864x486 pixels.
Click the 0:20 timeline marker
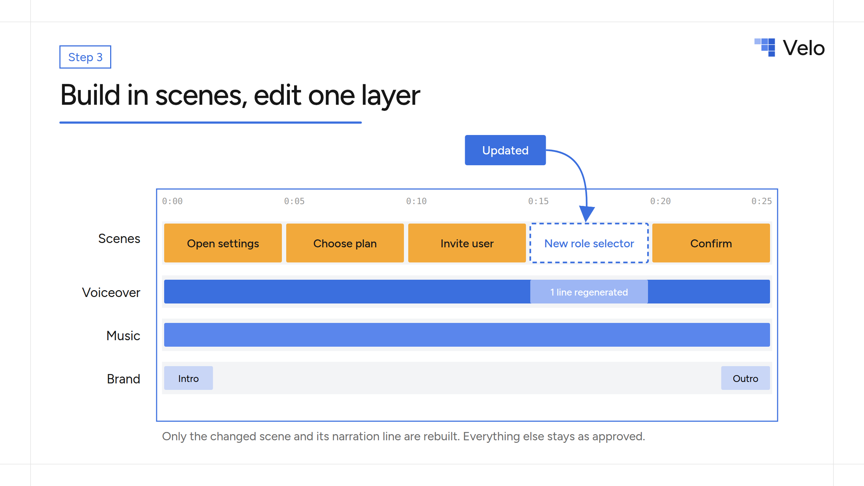pos(660,201)
